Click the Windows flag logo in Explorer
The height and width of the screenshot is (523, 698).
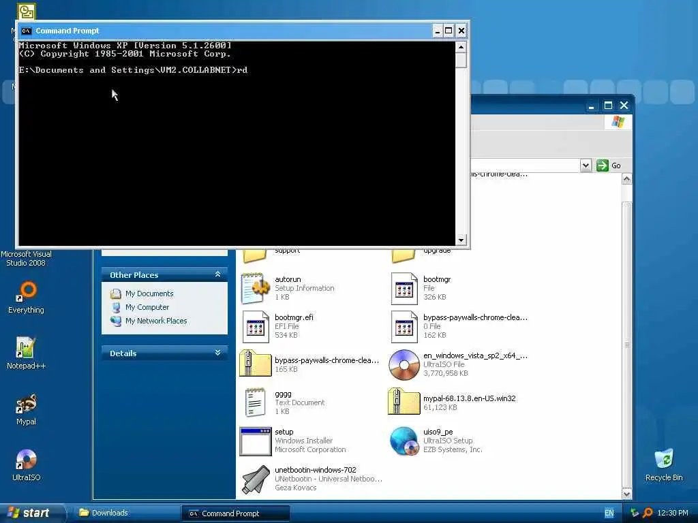[618, 121]
